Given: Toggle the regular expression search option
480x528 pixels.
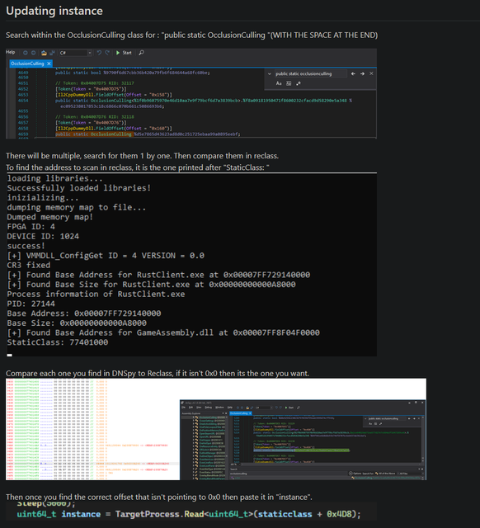Looking at the screenshot, I should pos(299,83).
